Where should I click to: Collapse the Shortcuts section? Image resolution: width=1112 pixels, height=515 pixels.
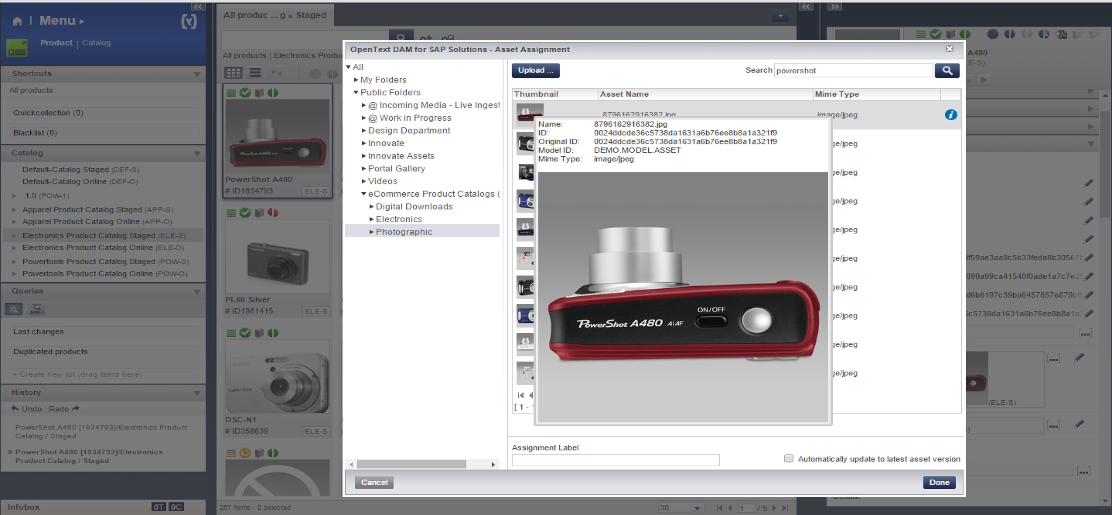coord(197,74)
